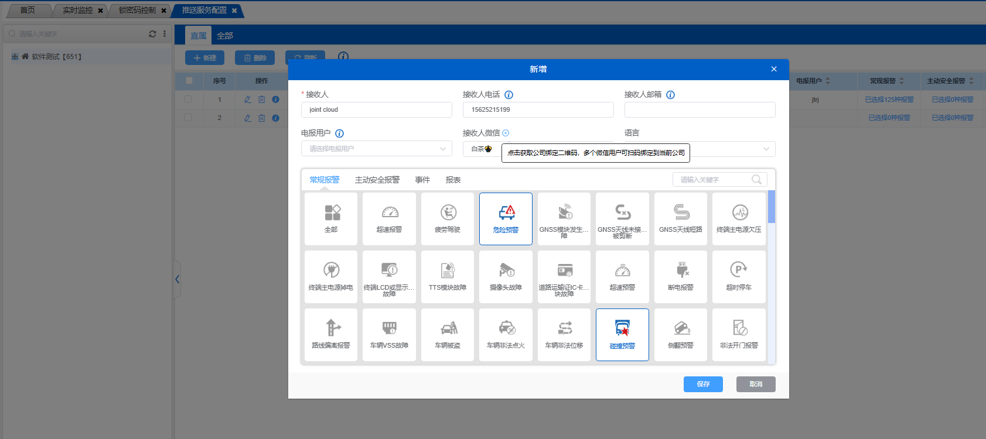This screenshot has width=986, height=439.
Task: Select the 道路运输证IC卡模块故障 tile
Action: tap(564, 277)
